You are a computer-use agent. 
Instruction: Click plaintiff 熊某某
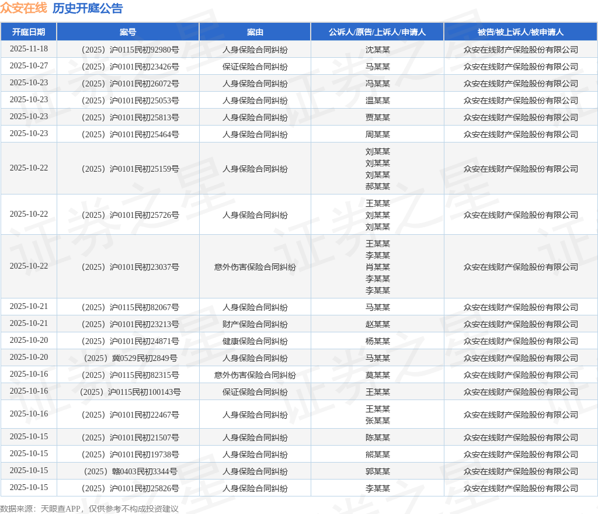(x=378, y=454)
